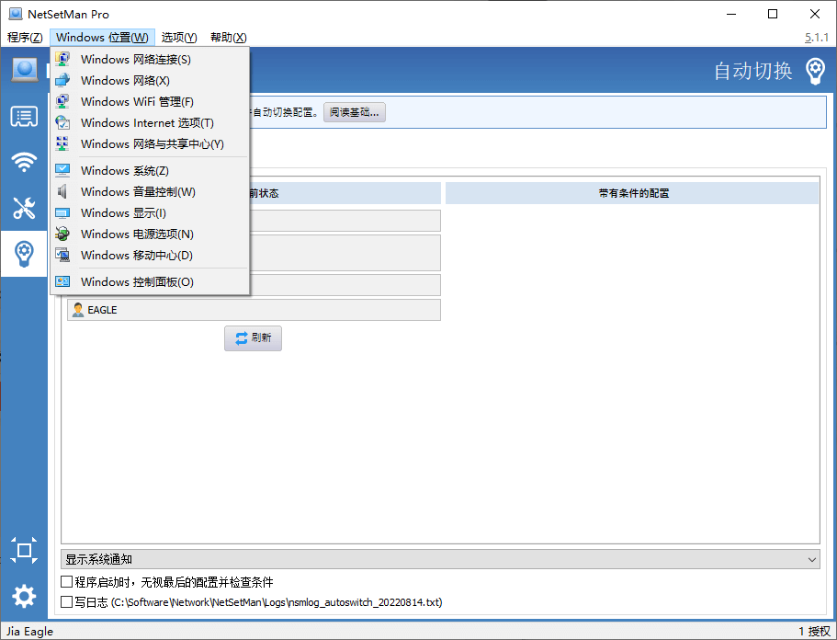
Task: Click the network connections icon in menu
Action: point(62,59)
